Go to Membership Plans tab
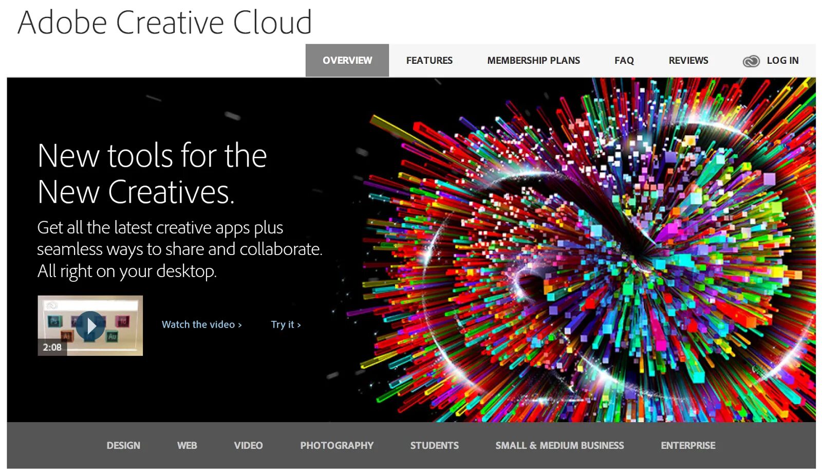Viewport: 822px width, 473px height. [x=533, y=60]
